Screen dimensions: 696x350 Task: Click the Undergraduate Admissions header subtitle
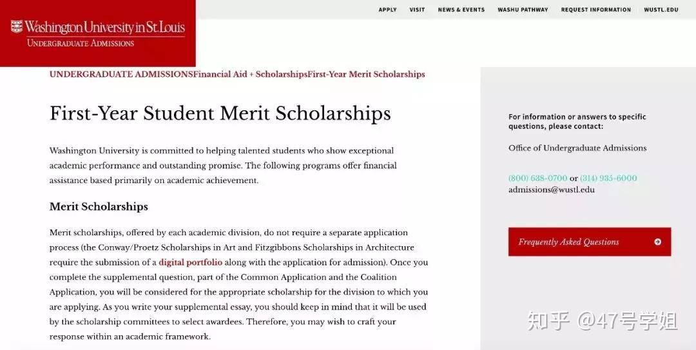(81, 43)
